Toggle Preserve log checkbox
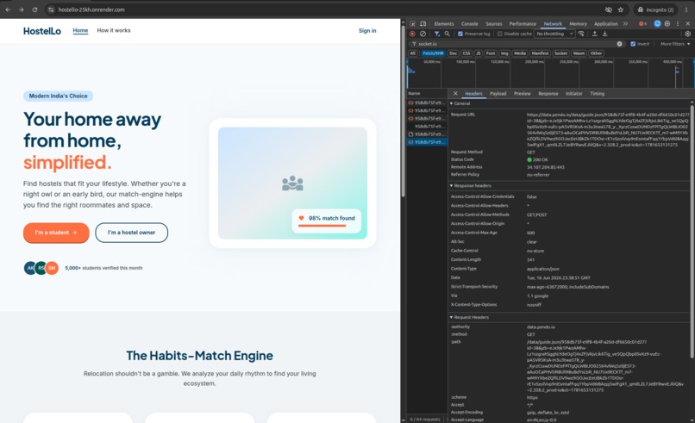Screen dimensions: 695x423 coord(460,34)
